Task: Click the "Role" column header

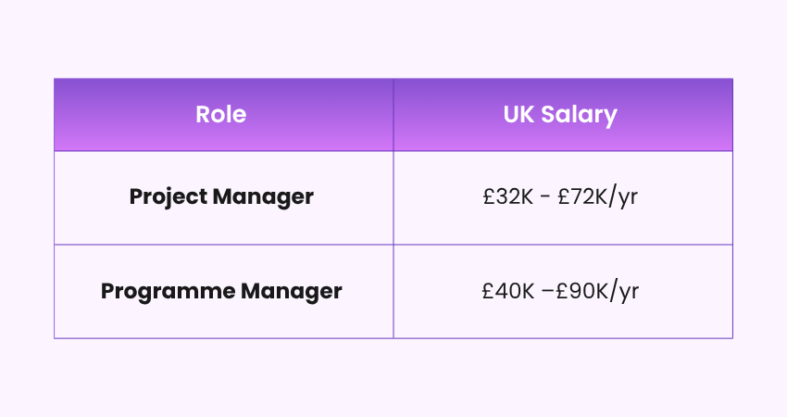Action: pos(221,115)
